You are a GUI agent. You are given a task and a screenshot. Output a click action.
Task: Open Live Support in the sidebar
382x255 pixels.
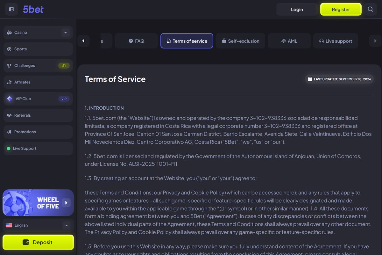pyautogui.click(x=38, y=149)
